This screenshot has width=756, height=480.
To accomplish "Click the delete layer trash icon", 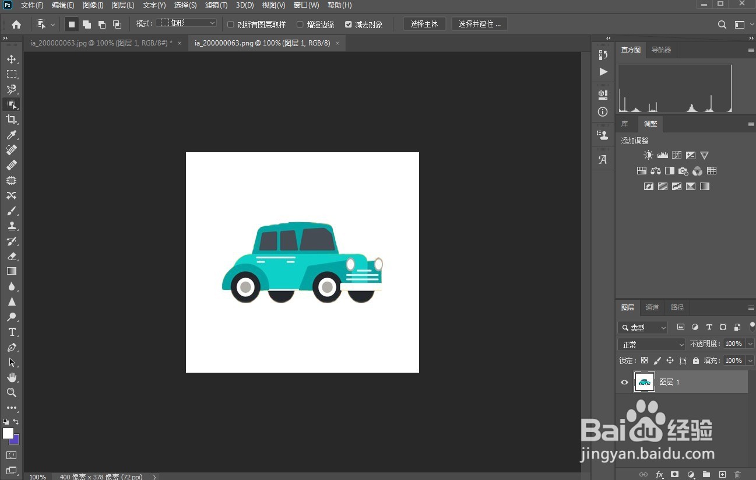I will (738, 475).
